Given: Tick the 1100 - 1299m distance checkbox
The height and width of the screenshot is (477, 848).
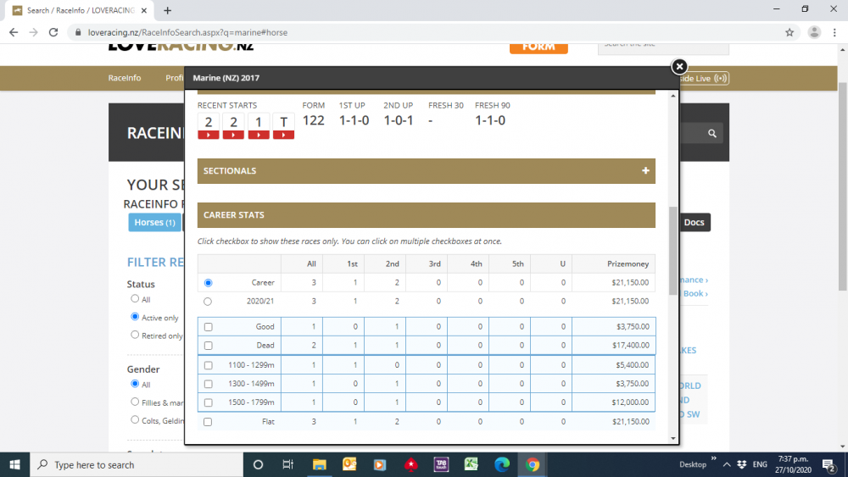Looking at the screenshot, I should 208,365.
